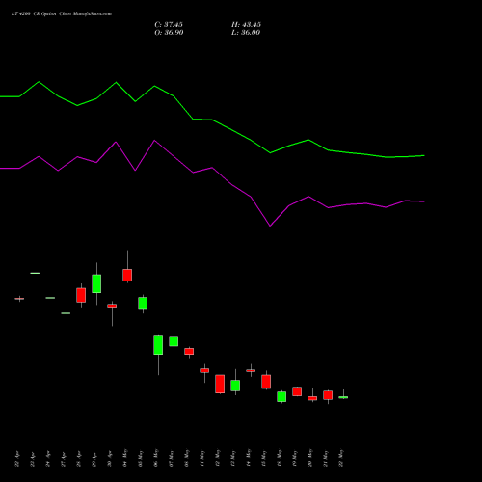Select the open value O: 36.90
Viewport: 482px width, 482px height.
click(169, 33)
